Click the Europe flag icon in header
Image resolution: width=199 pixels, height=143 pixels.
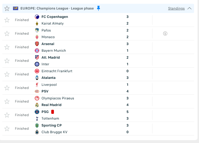click(16, 8)
